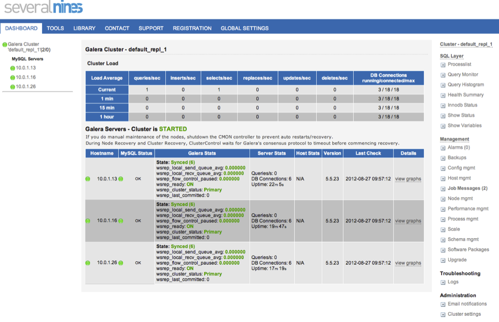Open the Email notifications link
This screenshot has height=322, width=499.
[x=467, y=304]
